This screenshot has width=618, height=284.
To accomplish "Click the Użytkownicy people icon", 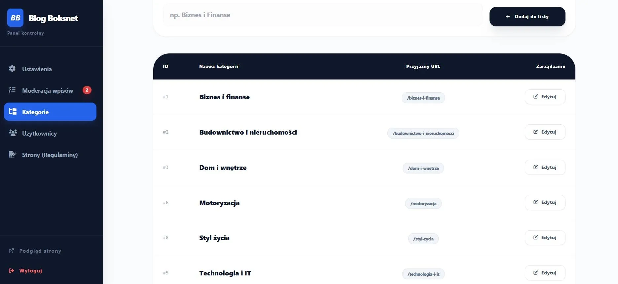I will click(13, 133).
